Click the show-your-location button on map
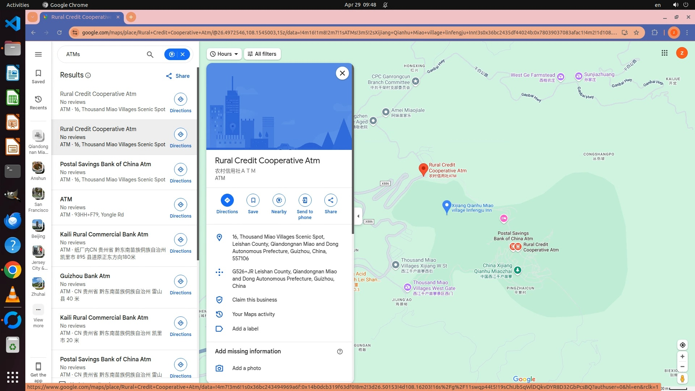The height and width of the screenshot is (391, 695). coord(682,345)
